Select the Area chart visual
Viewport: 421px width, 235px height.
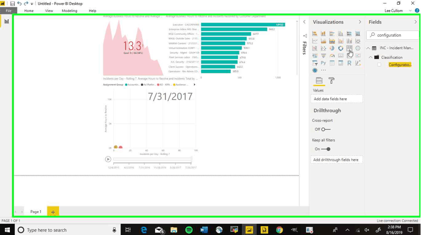tap(323, 41)
